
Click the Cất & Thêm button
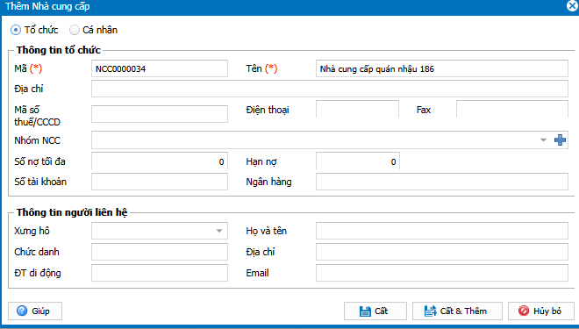(457, 311)
